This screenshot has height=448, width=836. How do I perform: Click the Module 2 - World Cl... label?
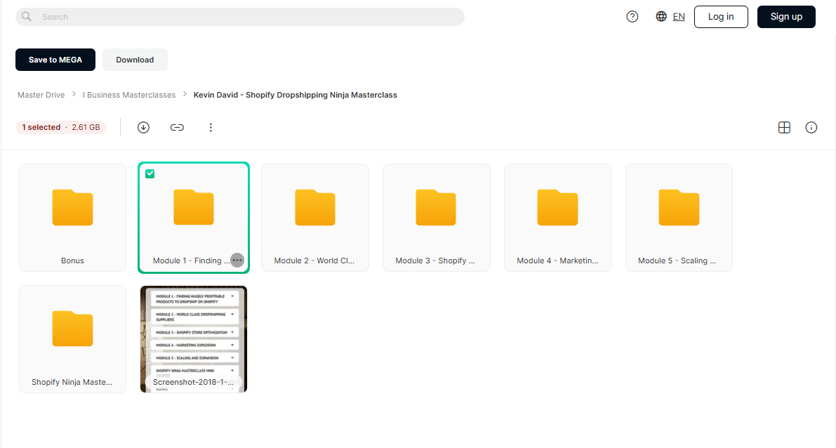point(314,261)
